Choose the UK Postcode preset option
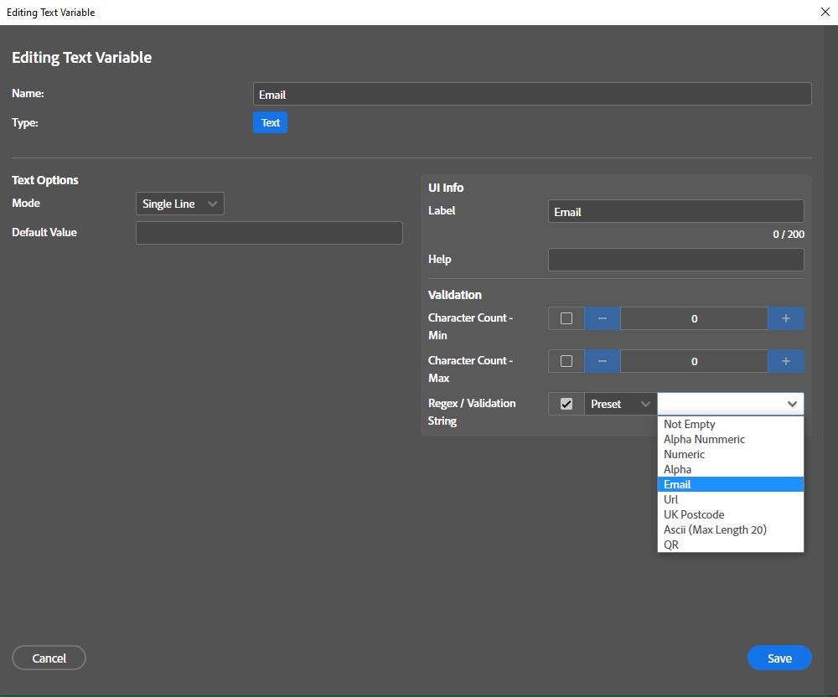The width and height of the screenshot is (838, 697). (694, 514)
